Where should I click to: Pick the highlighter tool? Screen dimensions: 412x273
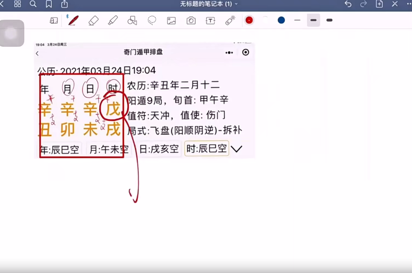(112, 20)
